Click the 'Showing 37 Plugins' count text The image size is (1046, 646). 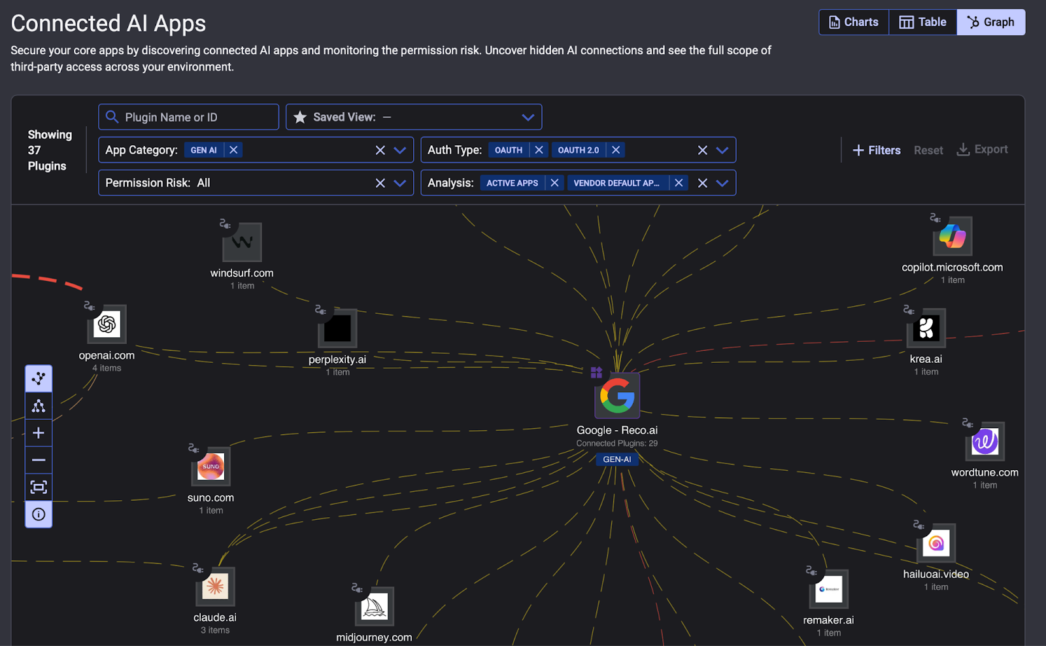[x=50, y=150]
